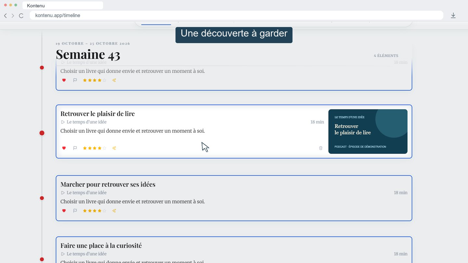Click description text in Marcher pour retrouver ses idées
The height and width of the screenshot is (263, 468).
(133, 202)
